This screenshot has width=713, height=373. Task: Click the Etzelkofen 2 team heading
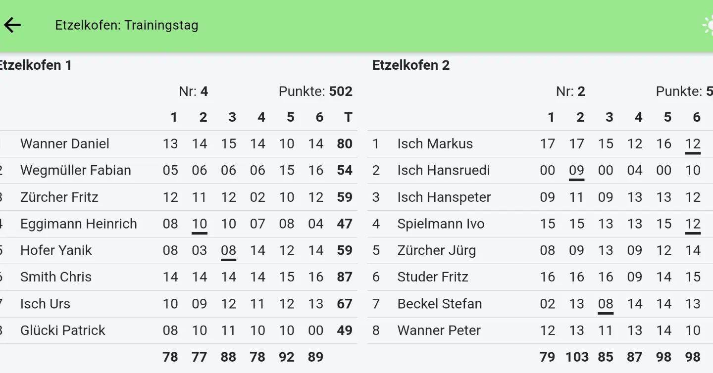point(411,65)
